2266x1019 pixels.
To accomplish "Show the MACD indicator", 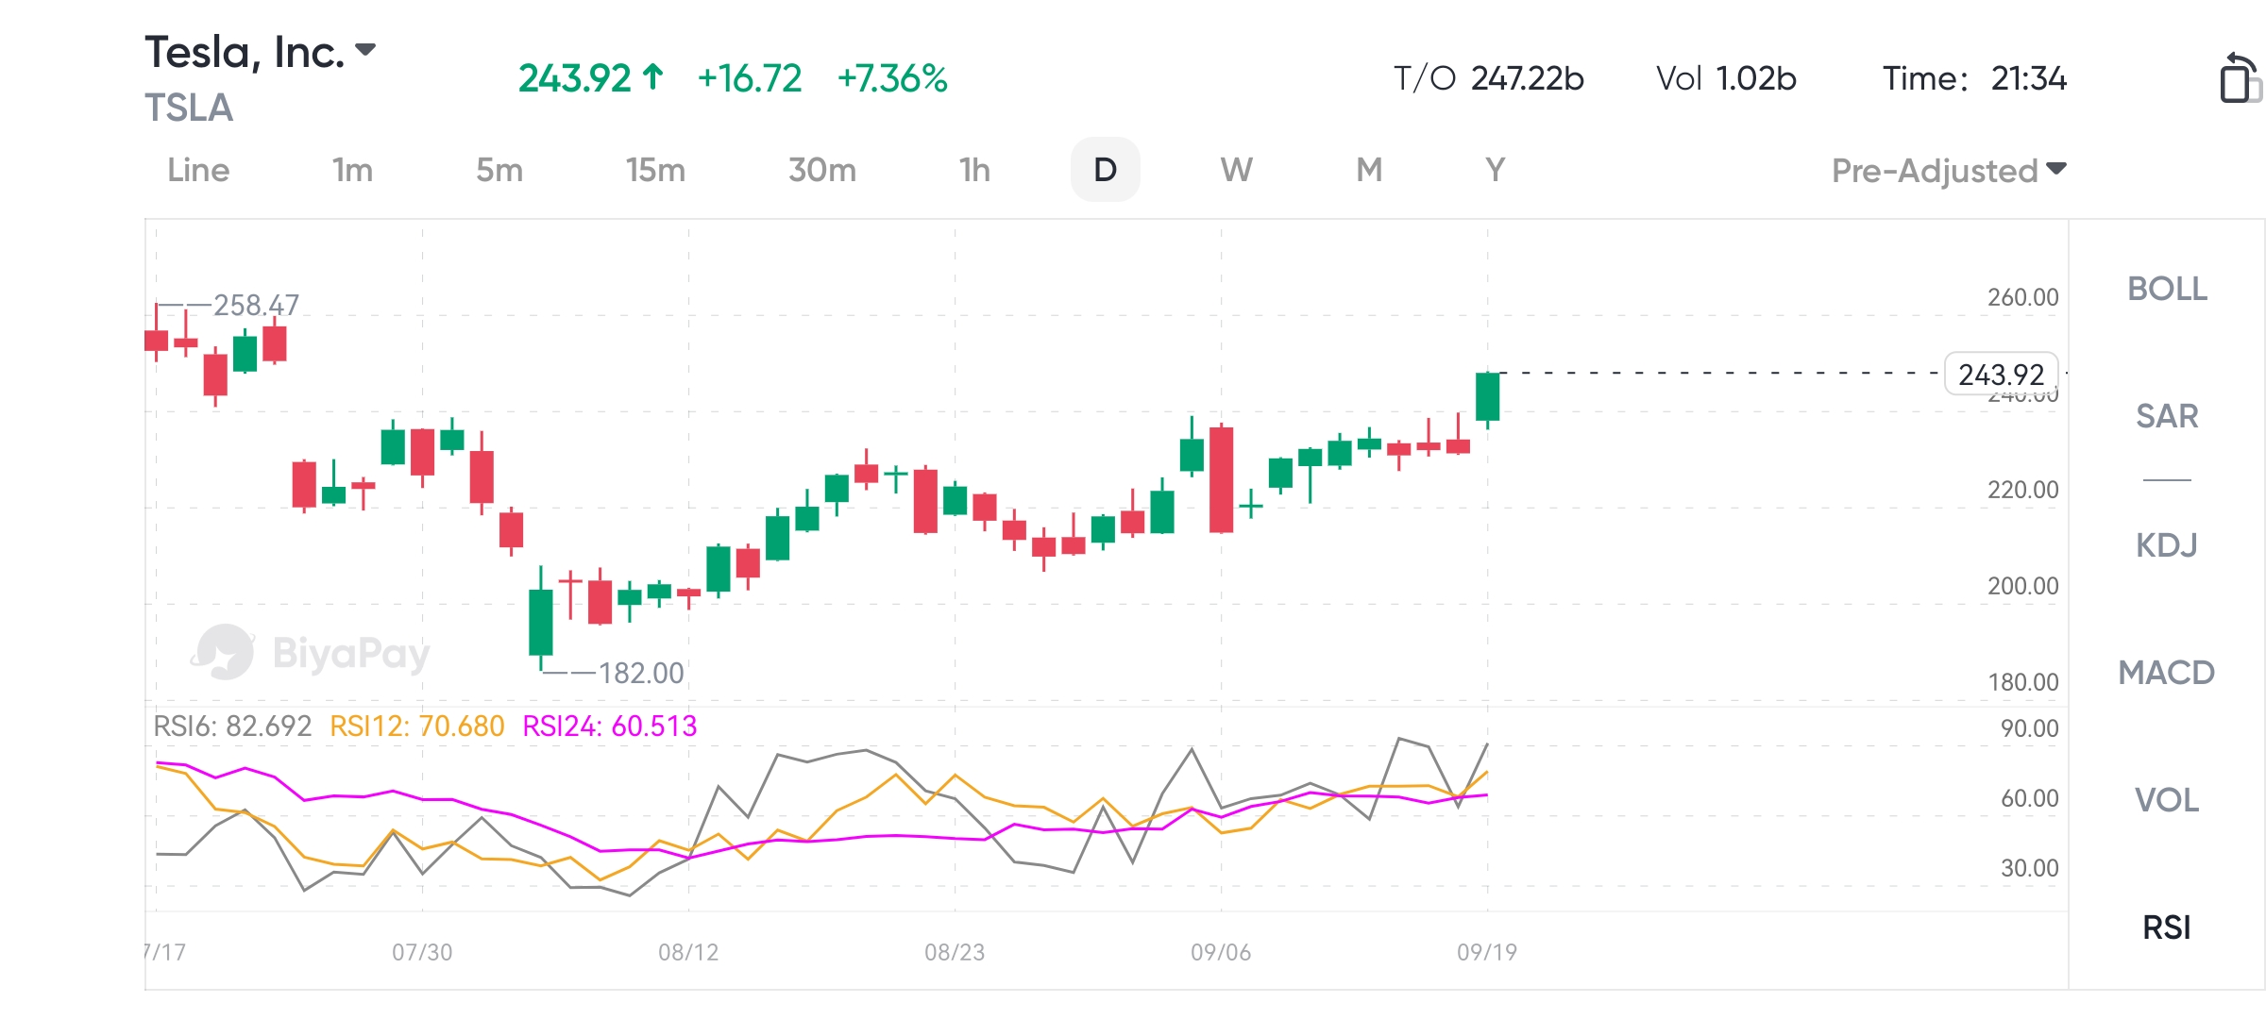I will tap(2167, 672).
